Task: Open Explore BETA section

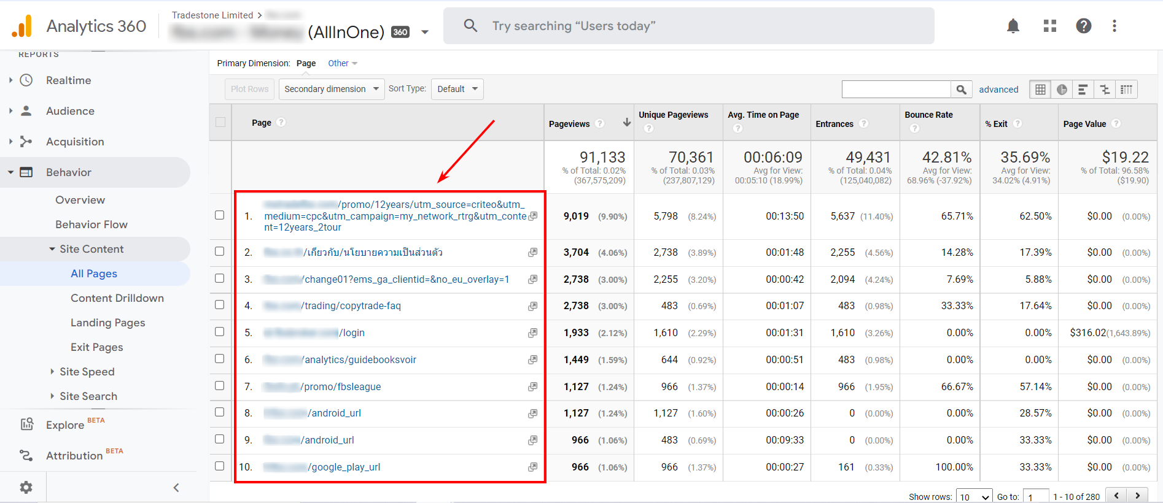Action: pos(64,424)
